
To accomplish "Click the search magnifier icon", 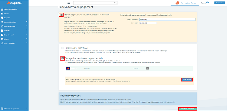I will [115, 3].
